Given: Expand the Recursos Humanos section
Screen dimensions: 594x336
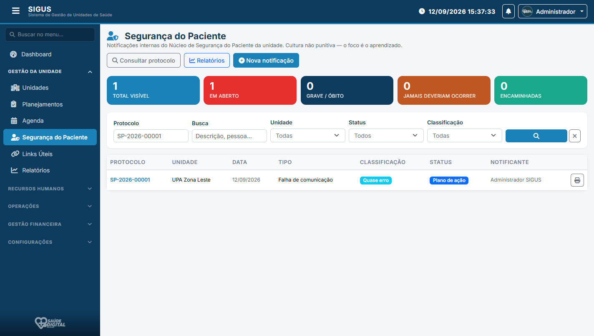Looking at the screenshot, I should pyautogui.click(x=50, y=189).
